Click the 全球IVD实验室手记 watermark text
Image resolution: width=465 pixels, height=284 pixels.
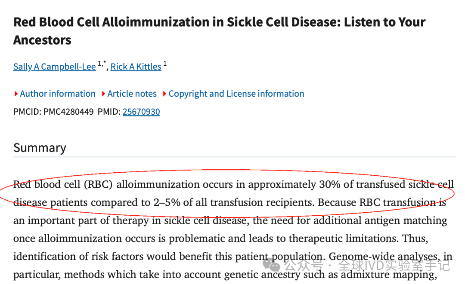[x=394, y=266]
